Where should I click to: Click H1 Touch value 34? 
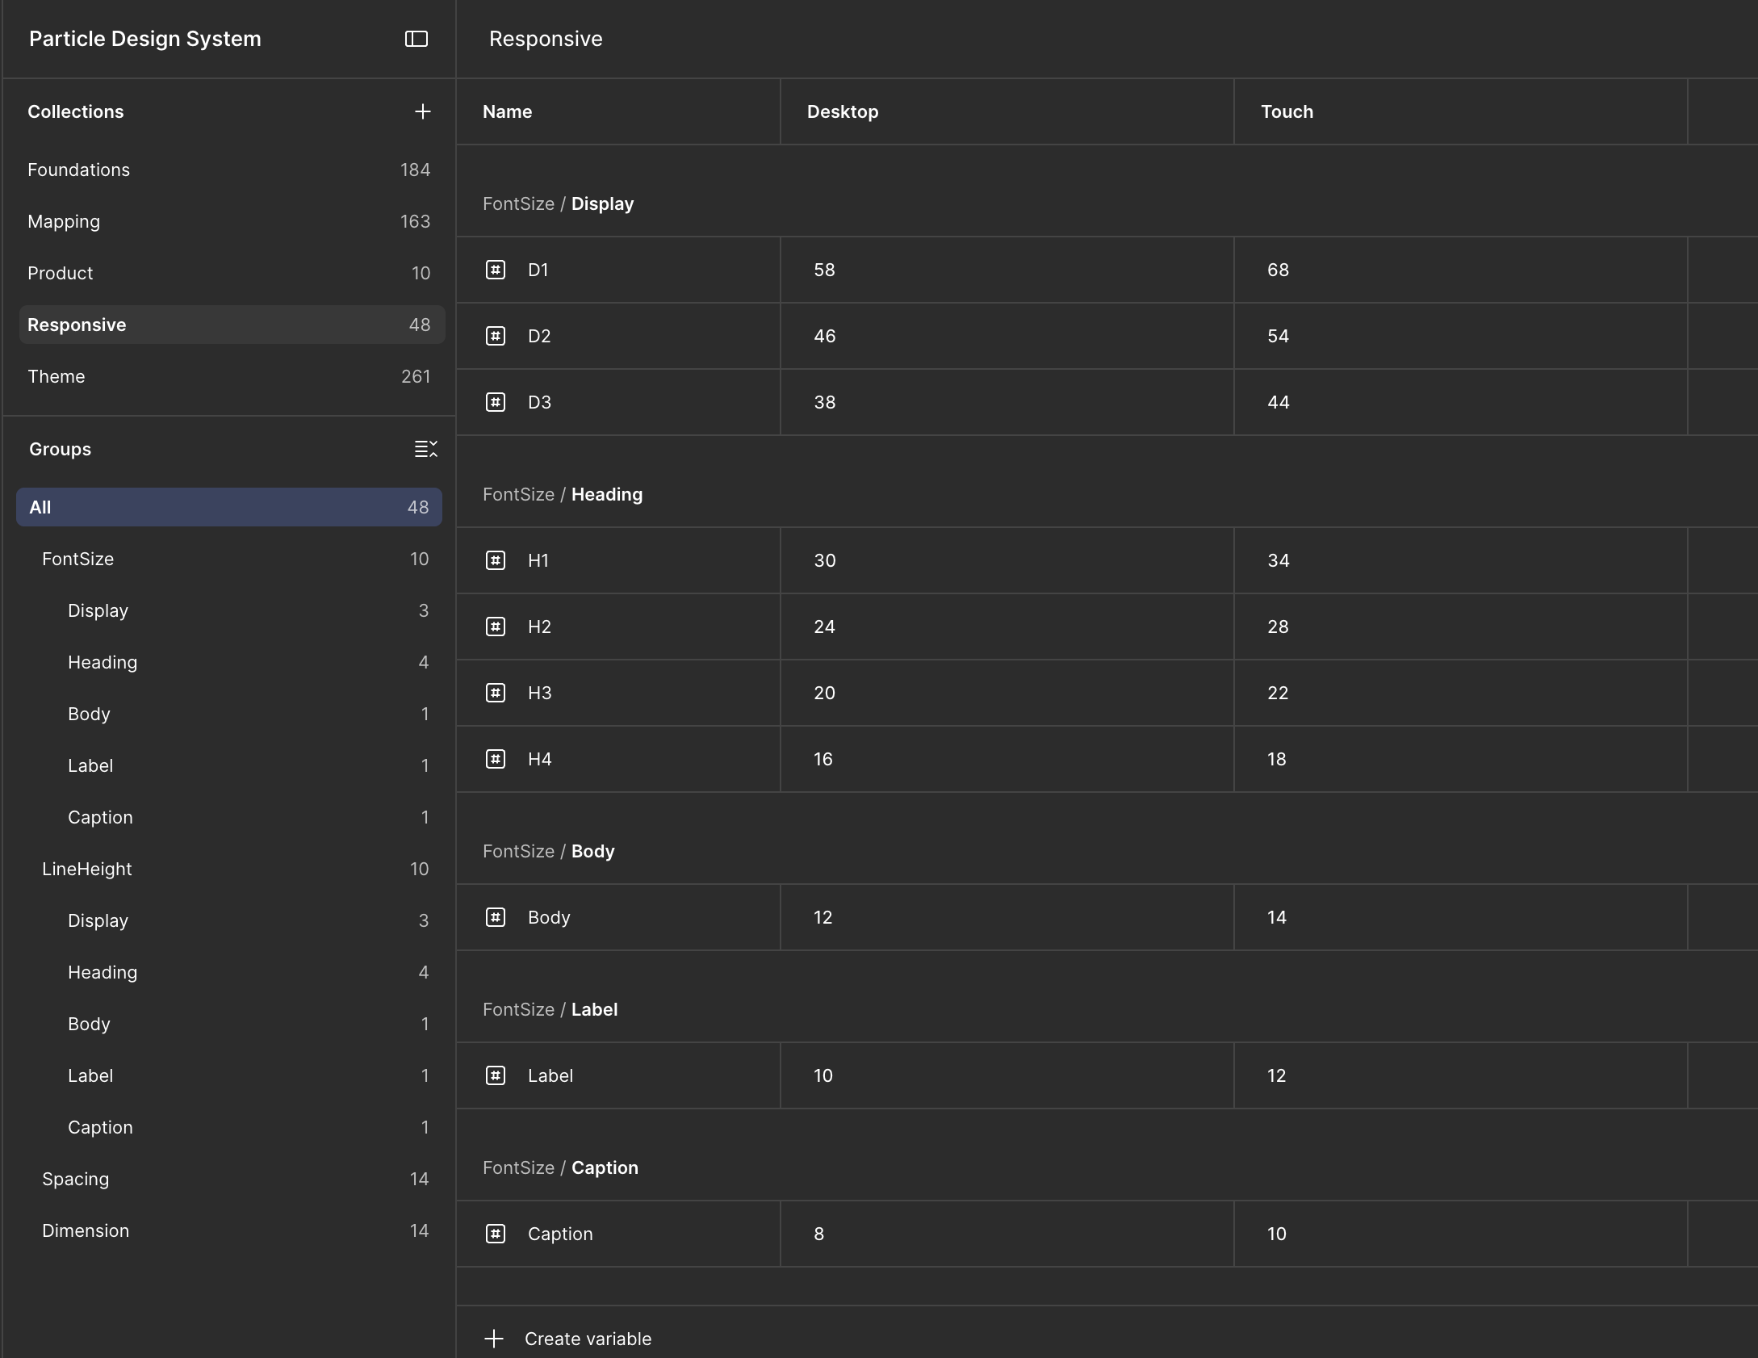tap(1460, 560)
